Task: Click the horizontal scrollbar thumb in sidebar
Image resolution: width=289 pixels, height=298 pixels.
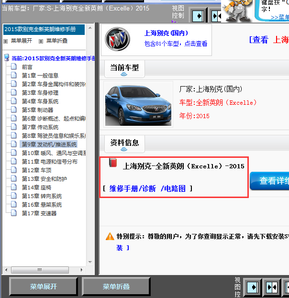Action: [x=40, y=270]
